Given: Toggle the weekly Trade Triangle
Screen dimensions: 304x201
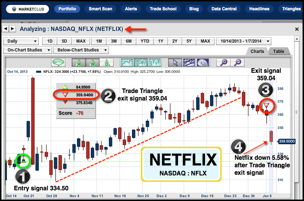Looking at the screenshot, I should (x=92, y=63).
